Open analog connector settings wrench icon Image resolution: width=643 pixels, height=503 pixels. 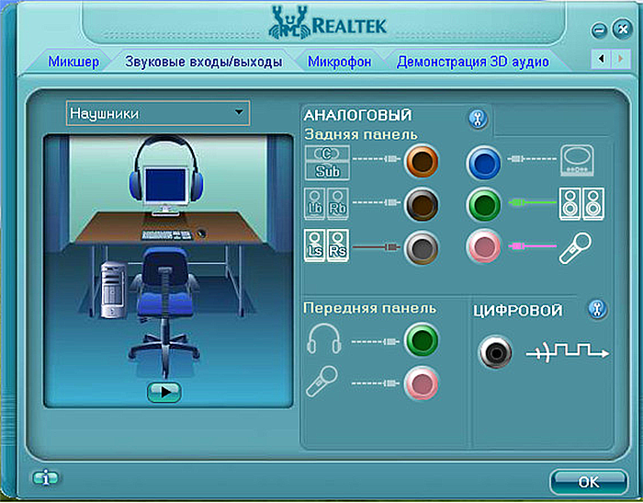pos(478,120)
